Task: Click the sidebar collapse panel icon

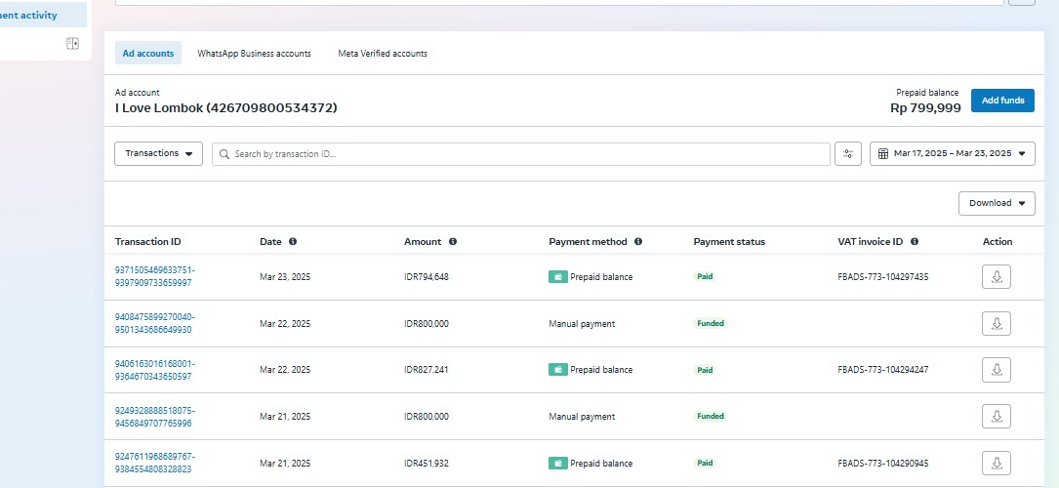Action: point(72,43)
